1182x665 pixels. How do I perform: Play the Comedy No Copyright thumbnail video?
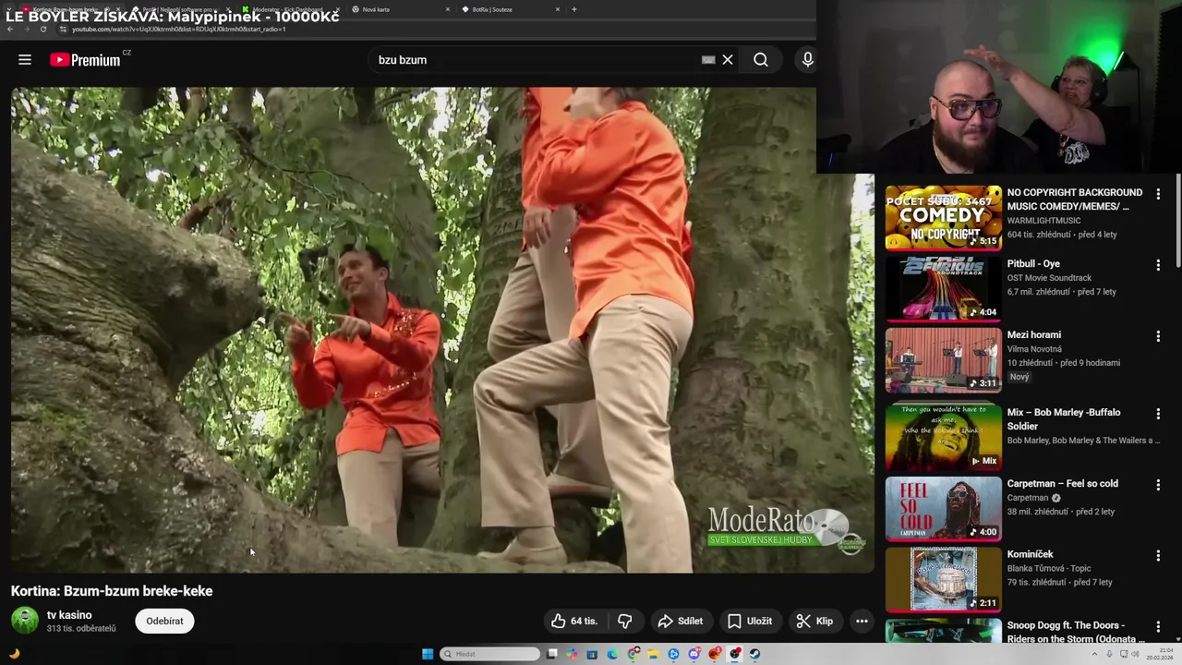tap(943, 218)
